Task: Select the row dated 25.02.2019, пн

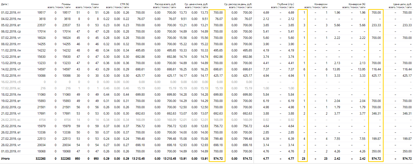Action: pos(206,126)
